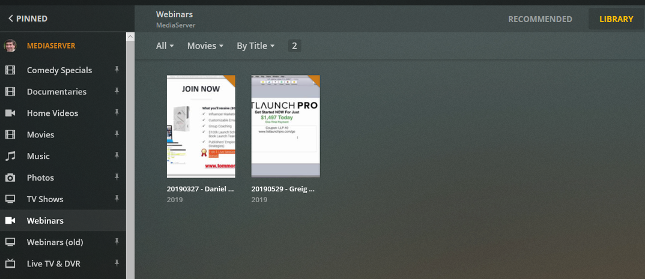Open the Photos library

[x=40, y=178]
